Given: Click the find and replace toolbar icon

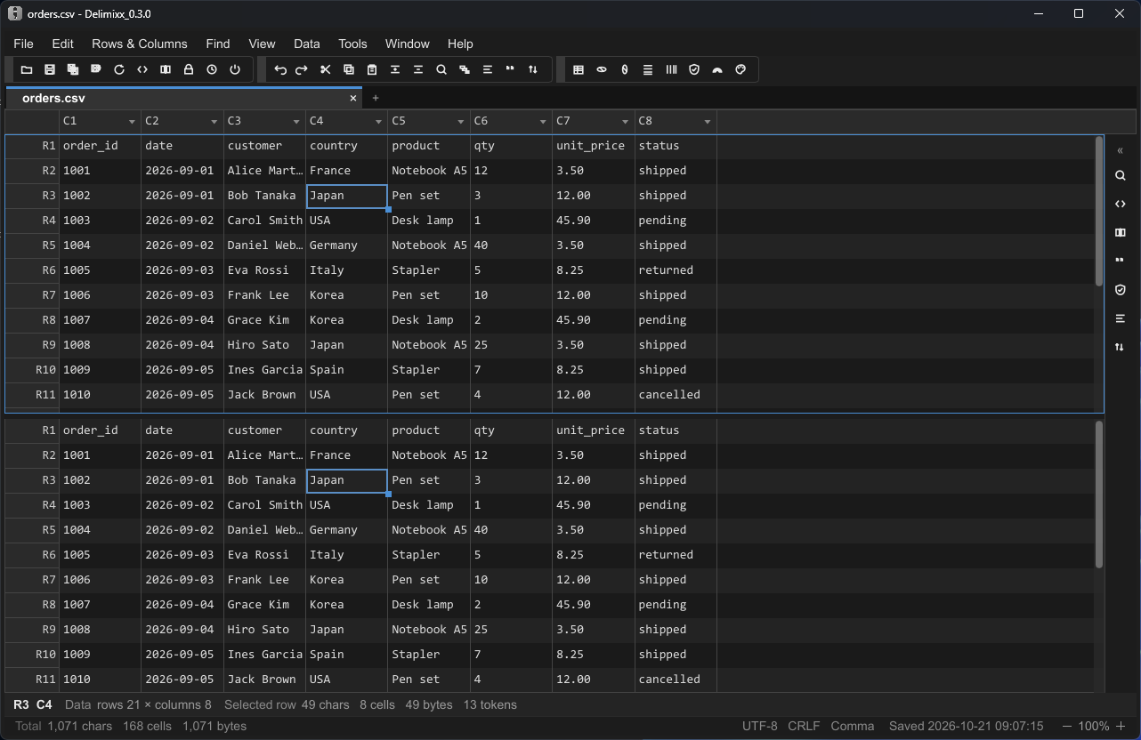Looking at the screenshot, I should coord(465,69).
